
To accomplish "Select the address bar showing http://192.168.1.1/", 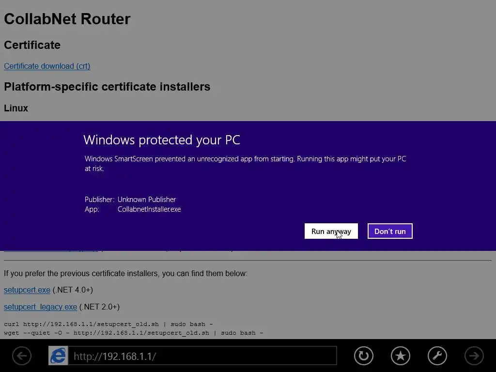I will [x=202, y=356].
